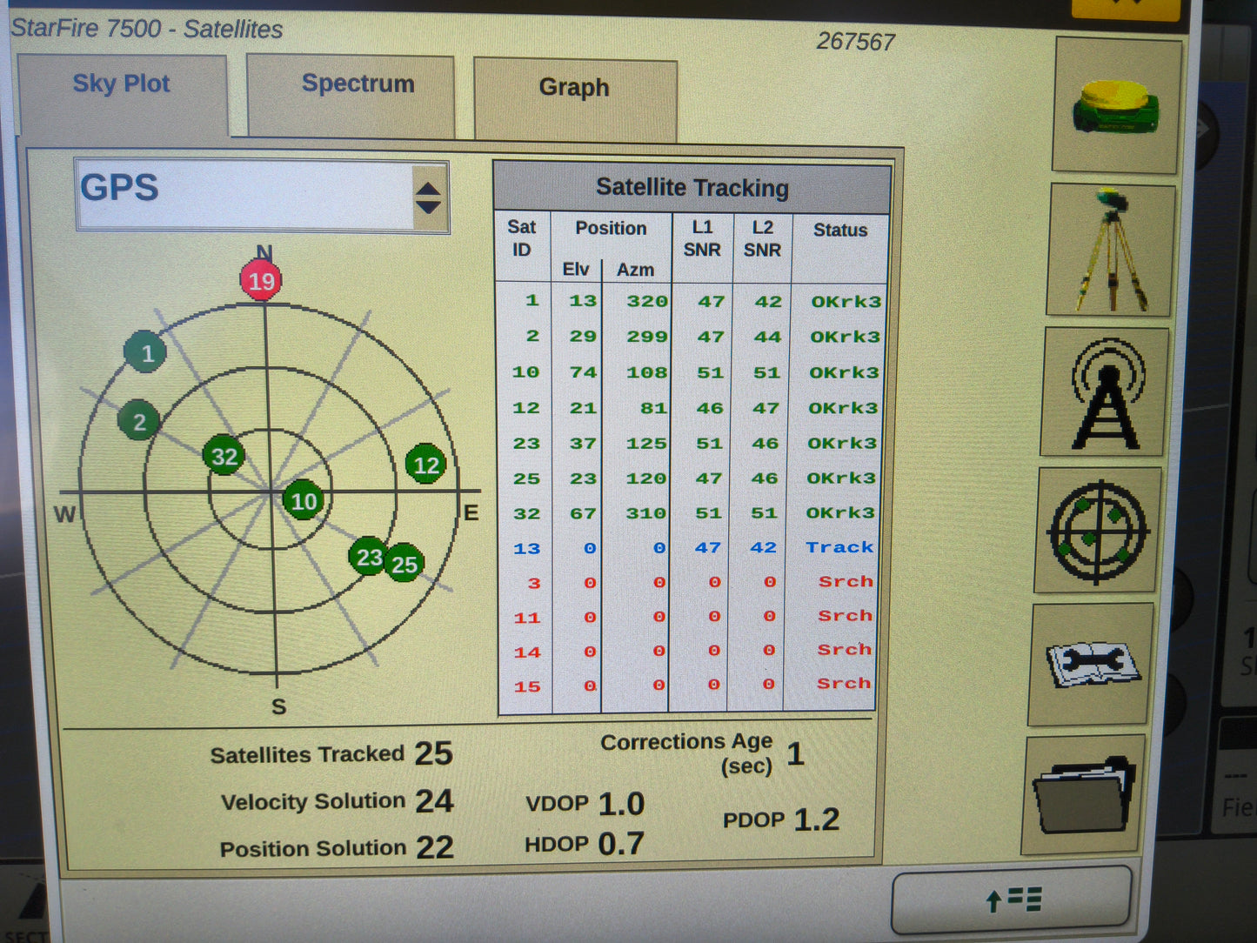Click the Track status for satellite 13
The height and width of the screenshot is (943, 1257).
(x=839, y=547)
